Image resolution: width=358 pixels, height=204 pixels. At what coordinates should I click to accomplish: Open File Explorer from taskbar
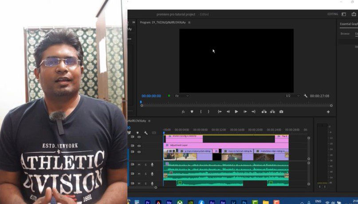pyautogui.click(x=266, y=202)
